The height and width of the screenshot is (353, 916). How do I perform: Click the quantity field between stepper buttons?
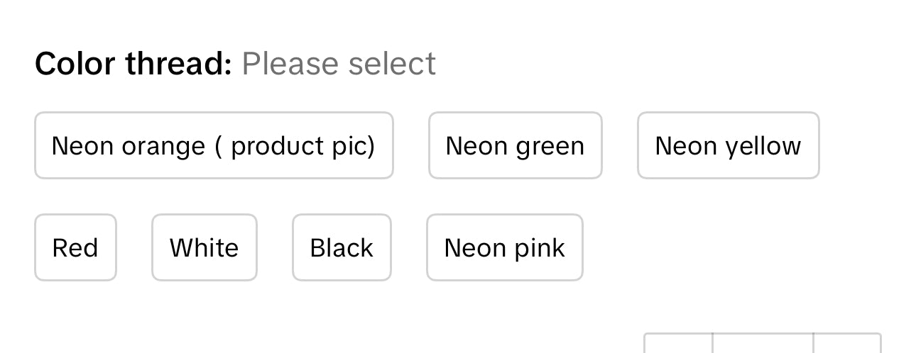tap(763, 344)
